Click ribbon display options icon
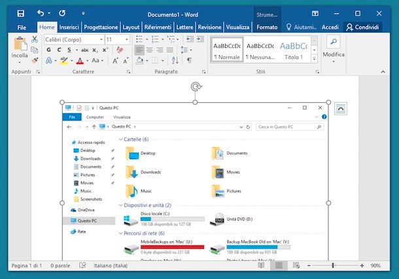Screen dimensions: 399x279 point(315,14)
